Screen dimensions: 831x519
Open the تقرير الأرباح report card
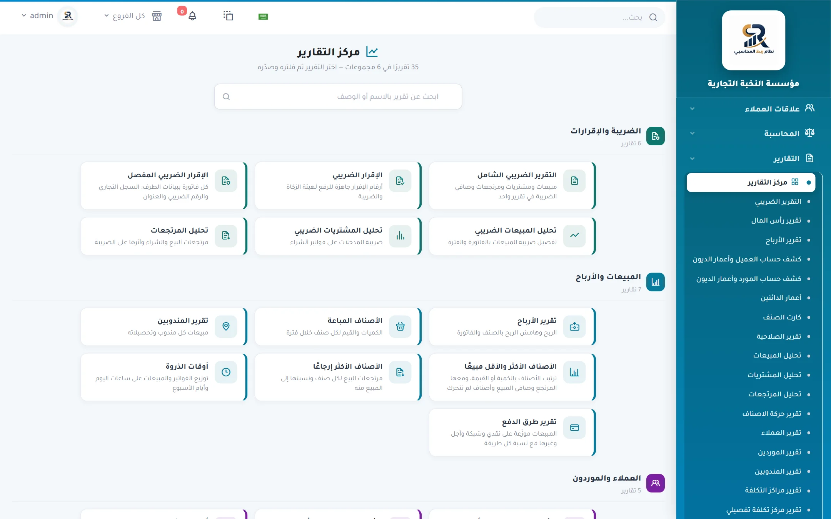512,326
